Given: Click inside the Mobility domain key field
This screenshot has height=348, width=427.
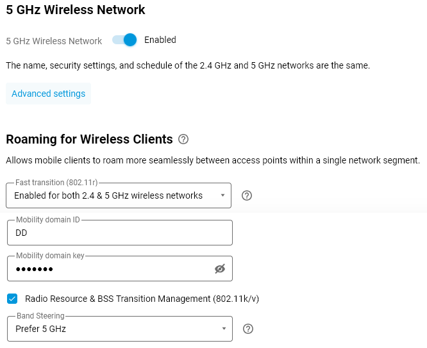Looking at the screenshot, I should click(x=109, y=269).
